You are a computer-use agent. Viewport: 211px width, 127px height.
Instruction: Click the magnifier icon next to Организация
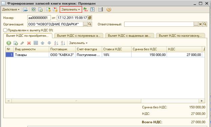point(90,24)
